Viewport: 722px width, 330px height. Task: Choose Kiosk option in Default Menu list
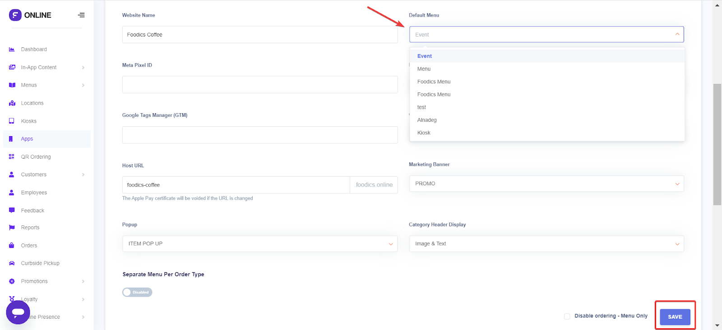tap(424, 133)
